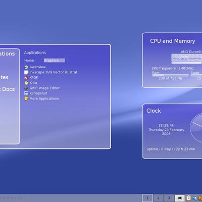Screen dimensions: 202x202
Task: Click the uptime 0 day(s) 22 h 23 min text
Action: [x=171, y=149]
